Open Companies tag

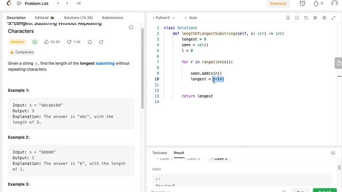[22, 52]
